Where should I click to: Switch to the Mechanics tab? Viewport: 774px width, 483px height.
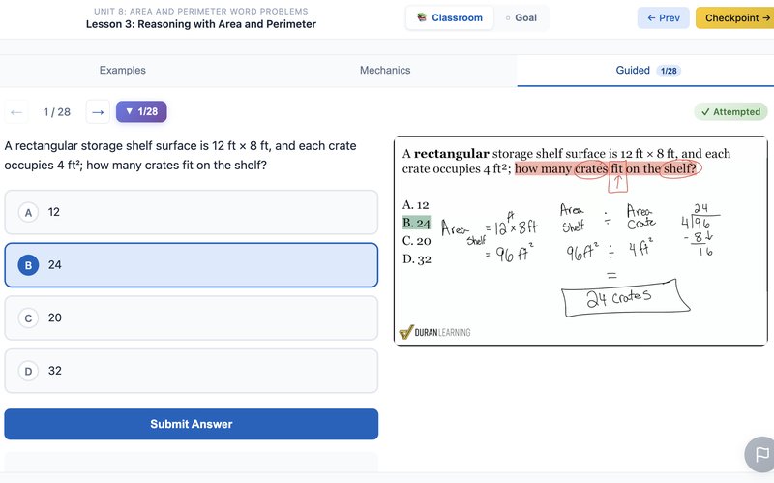coord(385,70)
